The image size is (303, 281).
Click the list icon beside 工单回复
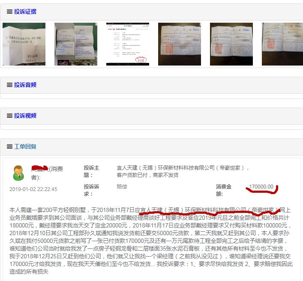tap(9, 146)
